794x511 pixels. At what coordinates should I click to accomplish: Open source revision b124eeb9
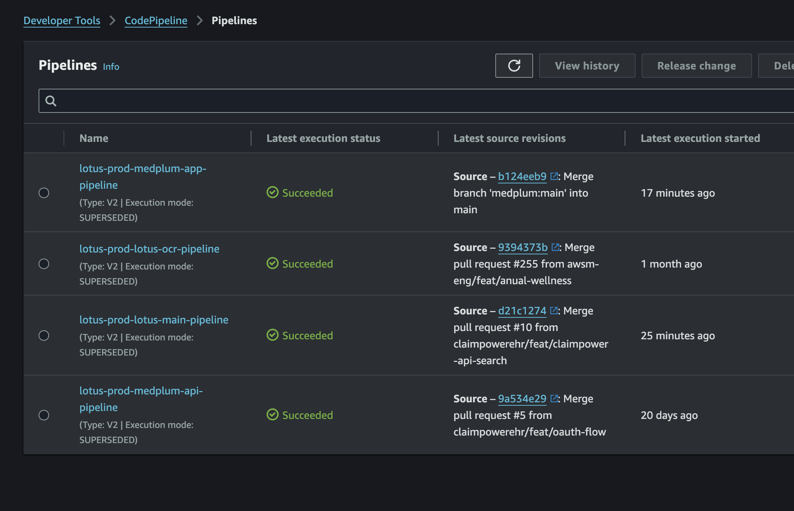tap(522, 176)
